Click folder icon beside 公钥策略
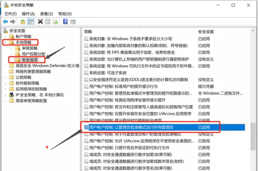This screenshot has width=258, height=171. tap(11, 77)
